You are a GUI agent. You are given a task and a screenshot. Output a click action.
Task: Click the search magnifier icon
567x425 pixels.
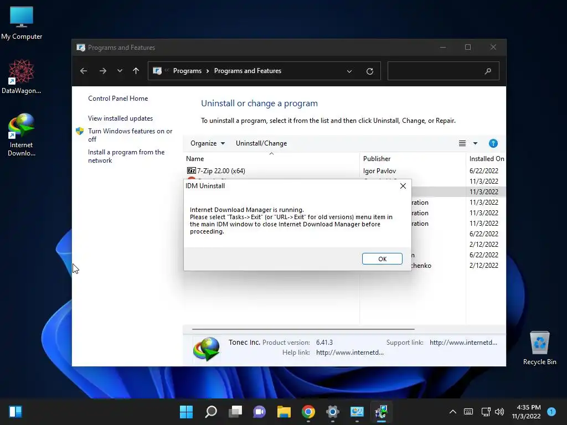(x=488, y=71)
